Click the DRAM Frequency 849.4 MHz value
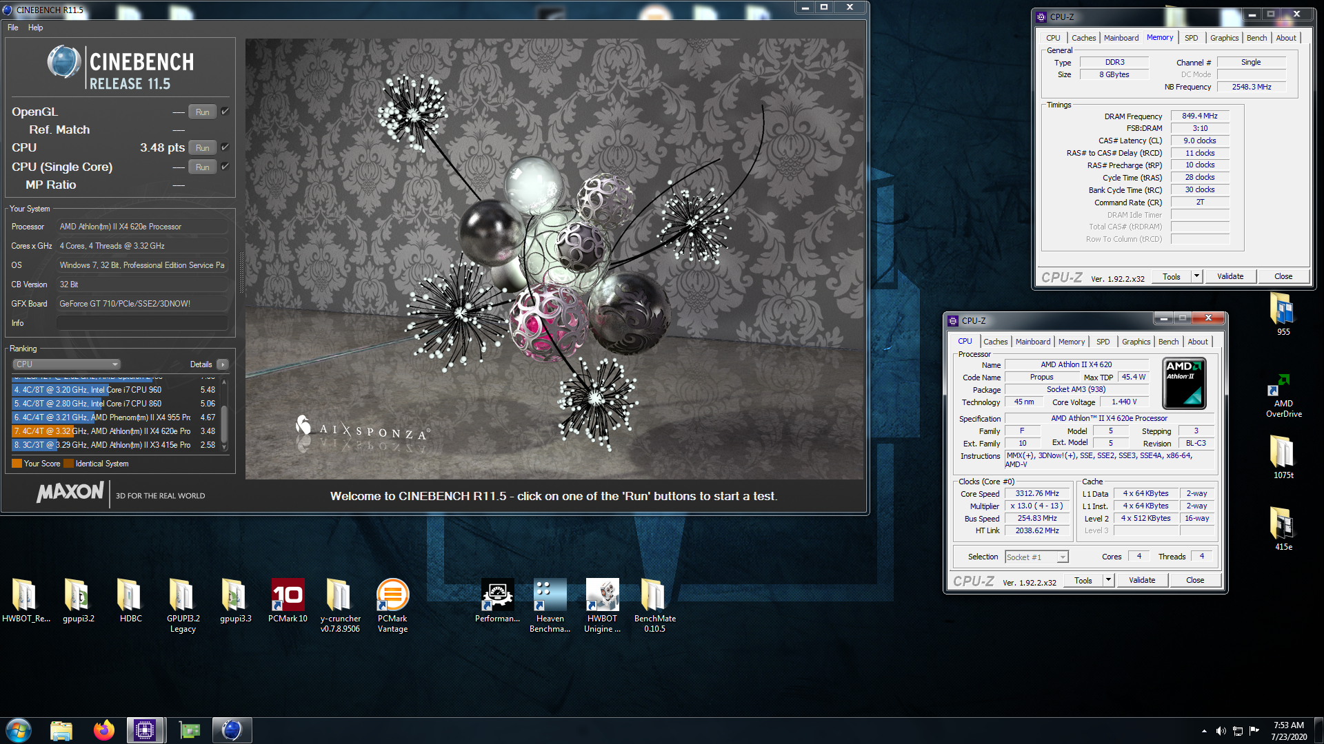 (x=1200, y=116)
